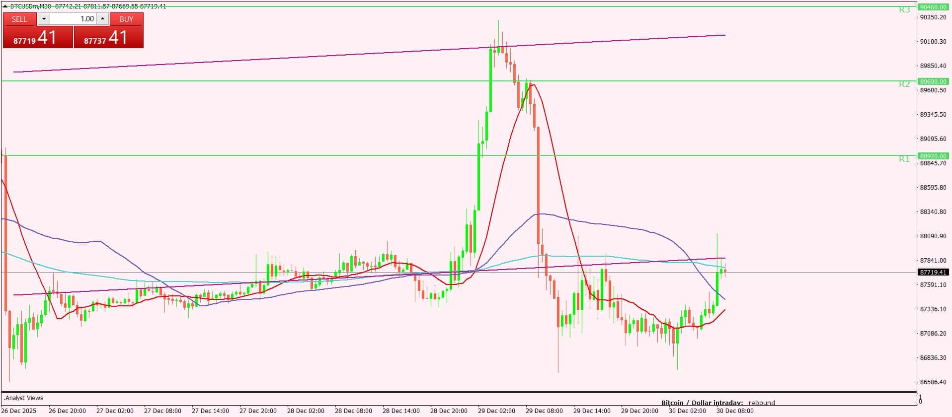Click the BTCUSDm,M30 chart title text
Screen dimensions: 952x417
click(31, 6)
